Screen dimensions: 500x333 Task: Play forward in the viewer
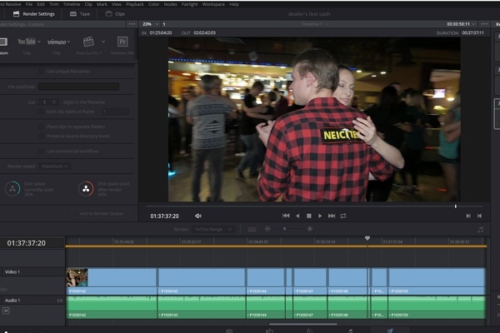320,216
